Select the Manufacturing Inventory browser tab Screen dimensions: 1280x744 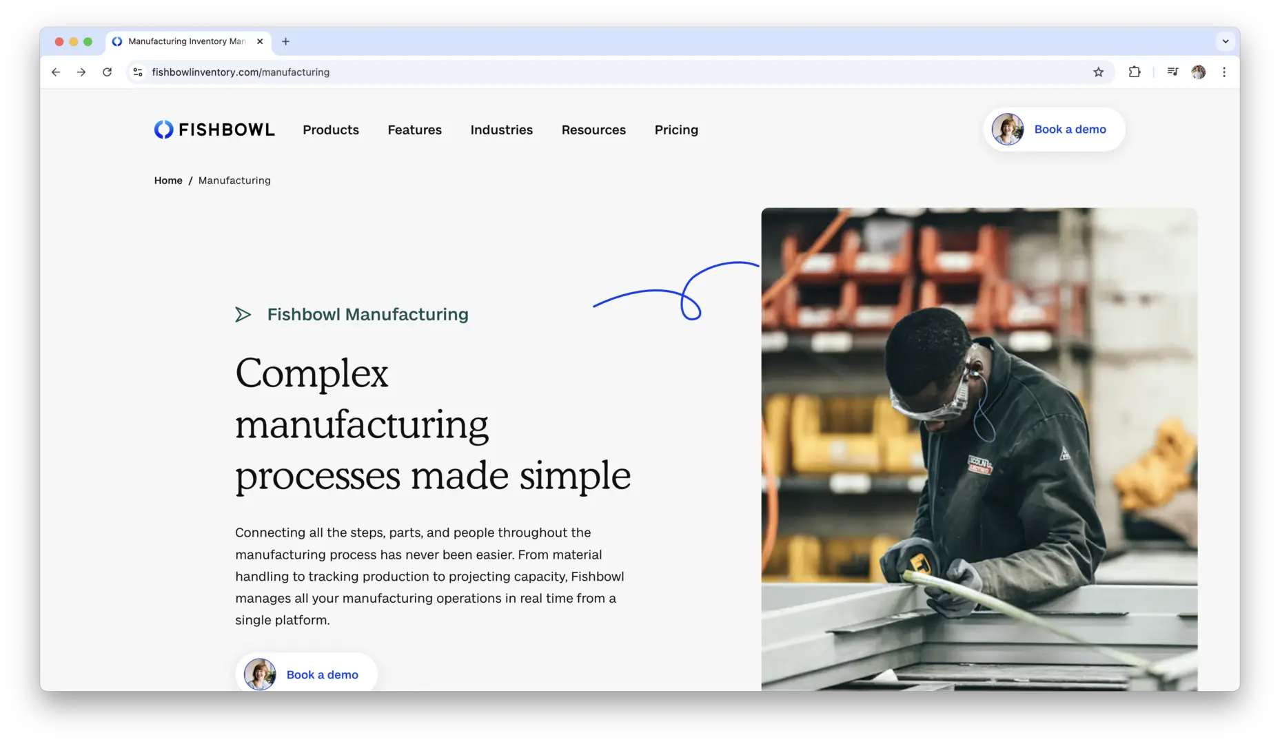(x=187, y=41)
